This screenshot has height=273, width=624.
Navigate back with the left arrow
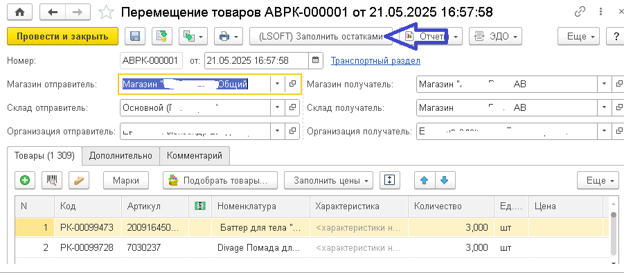pyautogui.click(x=52, y=12)
